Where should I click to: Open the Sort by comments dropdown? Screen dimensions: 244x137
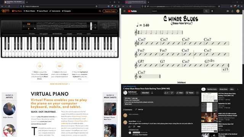(139, 110)
